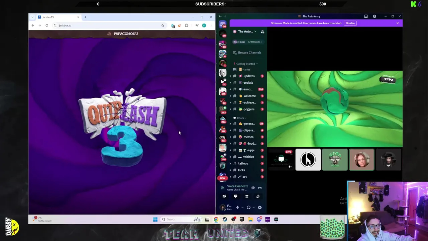Open Chrome three-dot menu
Screen dimensions: 428x241
[x=211, y=25]
